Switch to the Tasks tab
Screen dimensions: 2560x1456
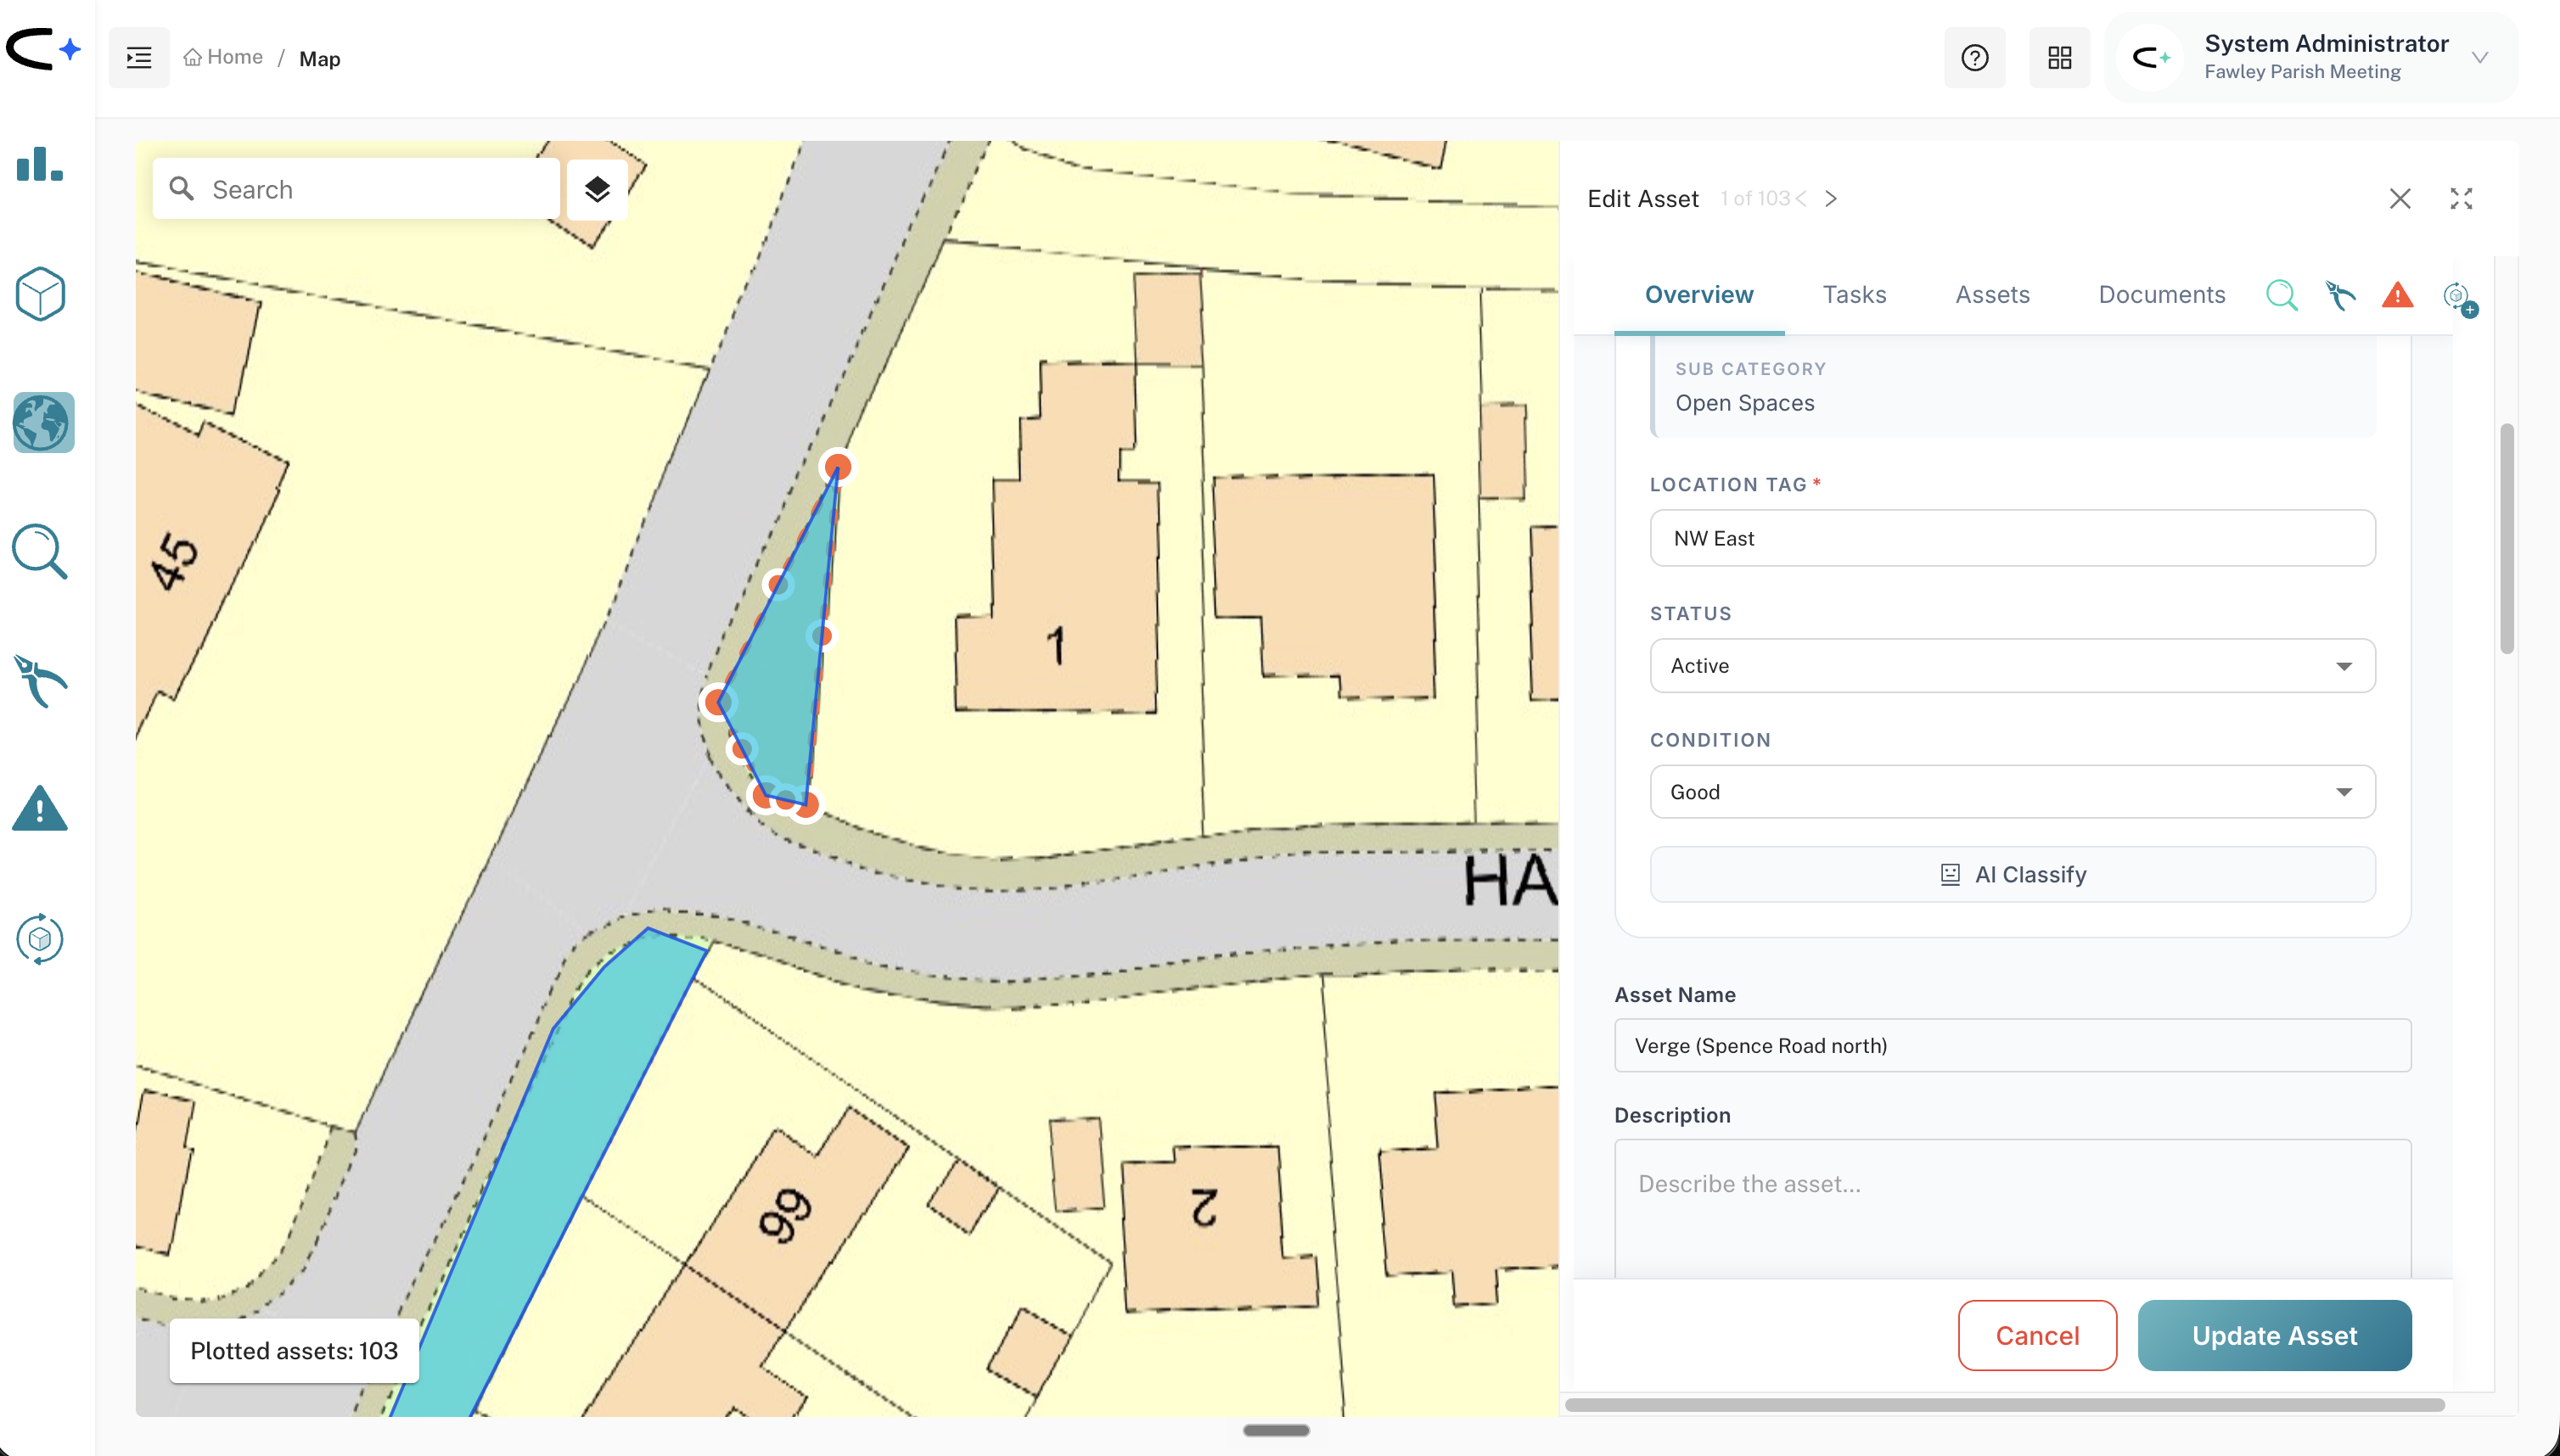click(x=1854, y=294)
